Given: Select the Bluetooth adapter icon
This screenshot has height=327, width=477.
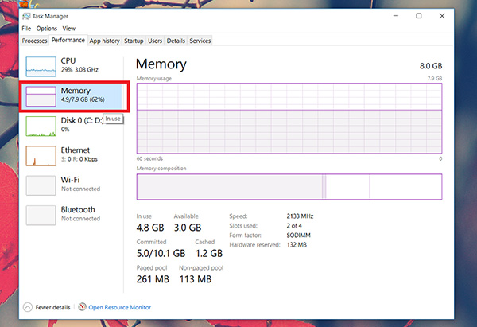Looking at the screenshot, I should click(41, 215).
